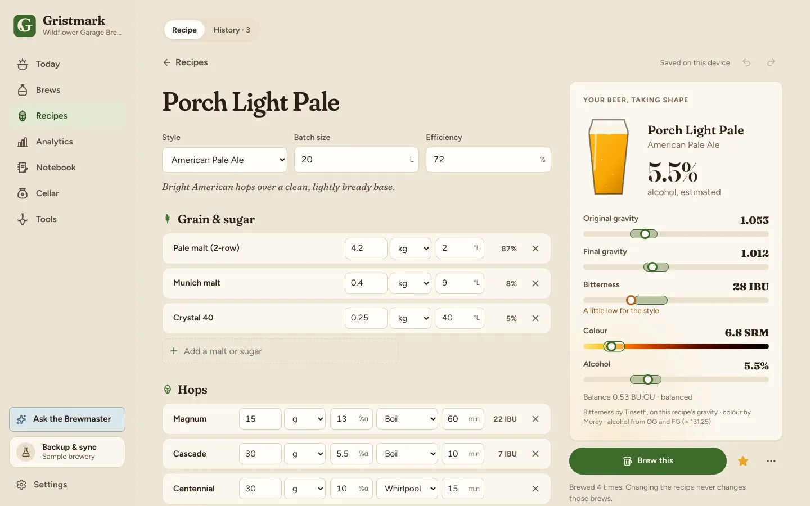
Task: Click the Final gravity slider handle
Action: (x=652, y=267)
